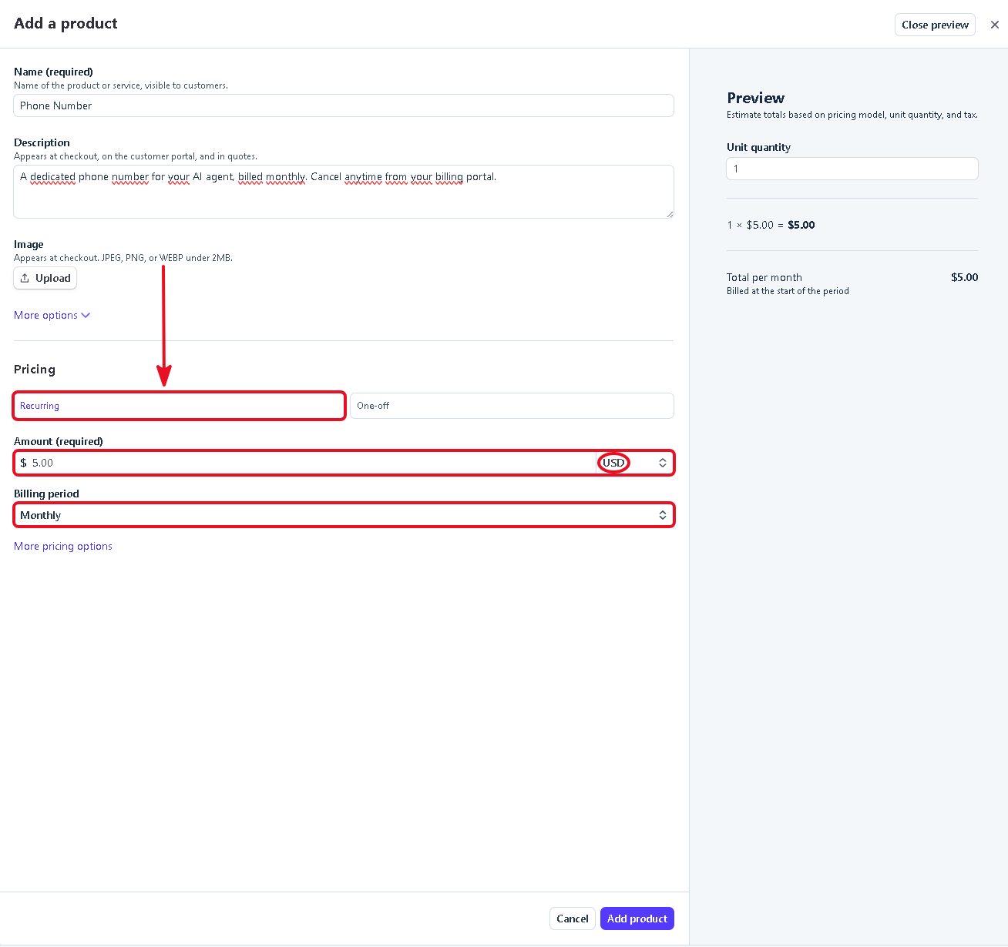1008x947 pixels.
Task: Click the resize handle of Description box
Action: tap(670, 214)
